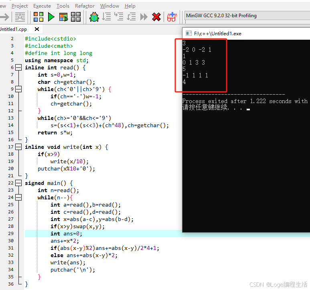The width and height of the screenshot is (310, 290).
Task: Click the 'int a=read(),b=read();' line
Action: click(x=85, y=205)
